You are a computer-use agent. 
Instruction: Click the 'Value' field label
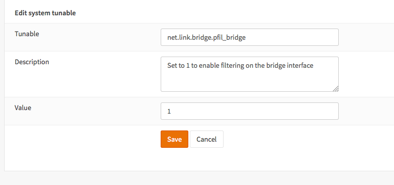pos(23,108)
